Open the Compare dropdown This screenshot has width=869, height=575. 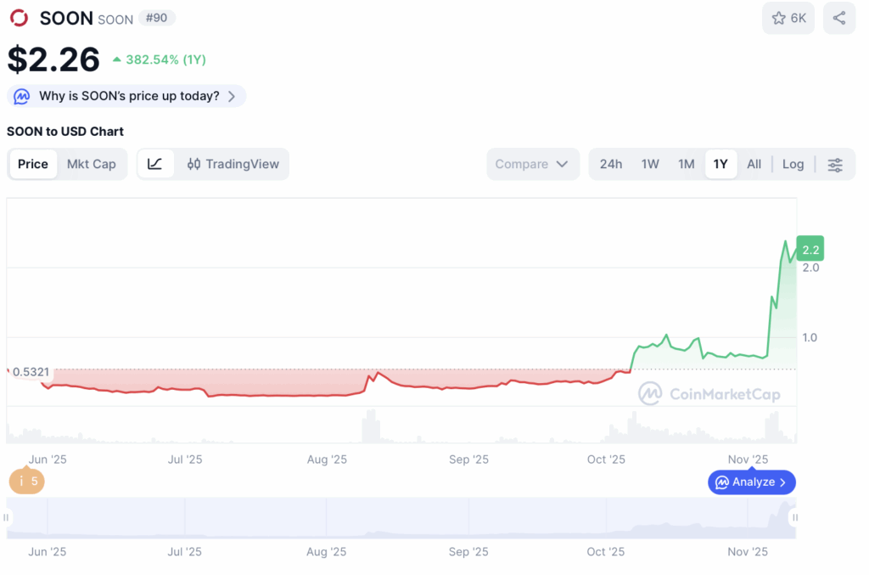[x=533, y=164]
